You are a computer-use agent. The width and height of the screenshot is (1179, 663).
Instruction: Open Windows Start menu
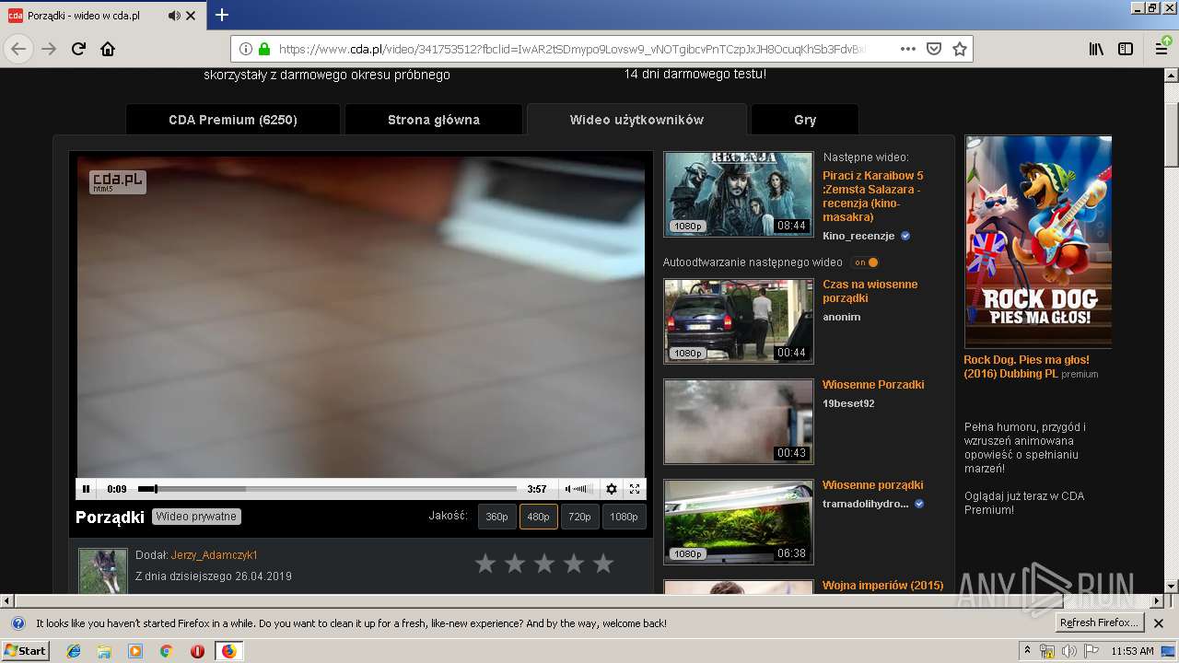(x=25, y=650)
